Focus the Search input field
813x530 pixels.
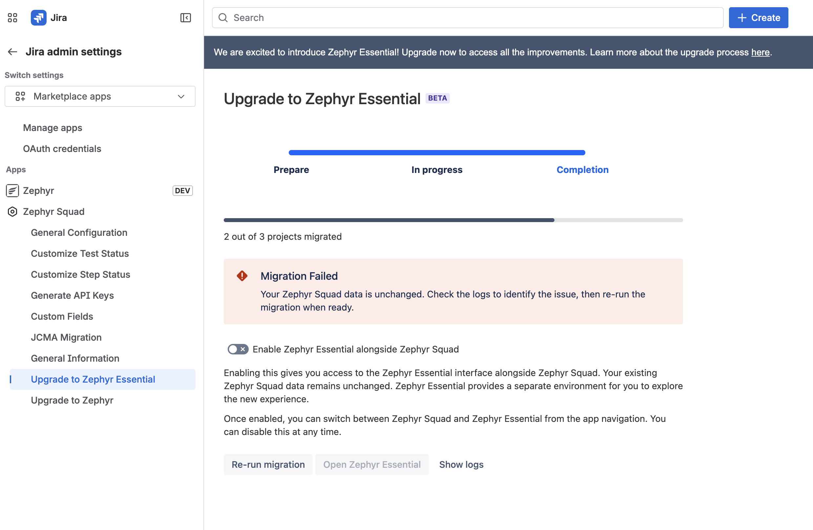pyautogui.click(x=468, y=18)
